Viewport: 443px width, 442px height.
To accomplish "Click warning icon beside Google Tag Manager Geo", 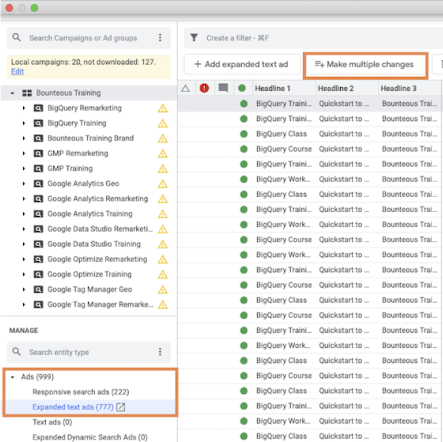I will [x=163, y=290].
